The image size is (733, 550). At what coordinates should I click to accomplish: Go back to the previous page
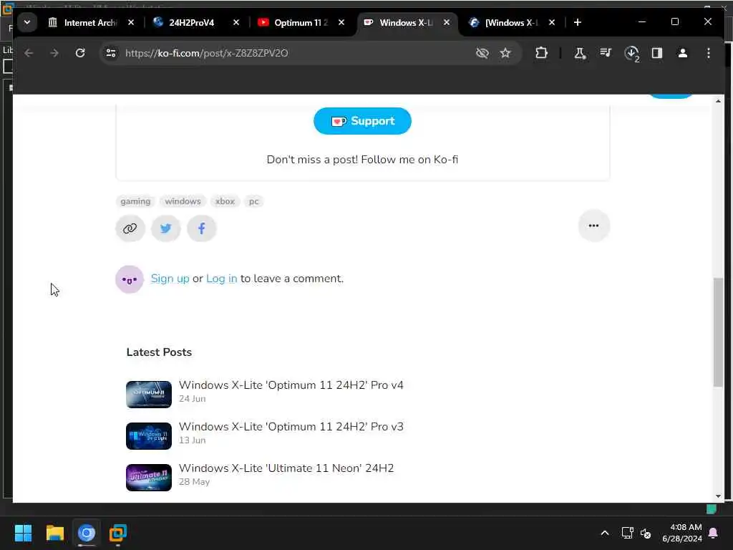click(29, 53)
